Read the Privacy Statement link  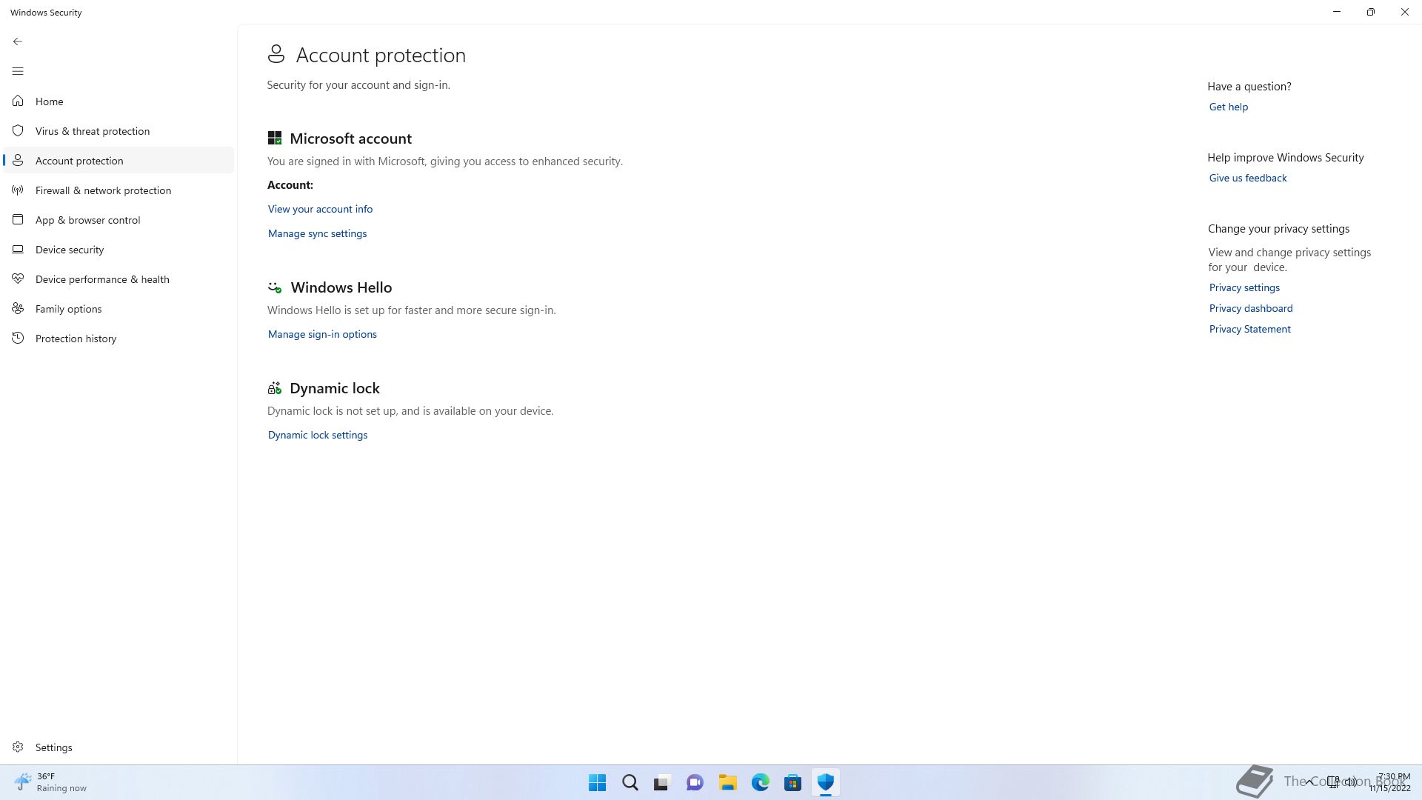pyautogui.click(x=1249, y=329)
